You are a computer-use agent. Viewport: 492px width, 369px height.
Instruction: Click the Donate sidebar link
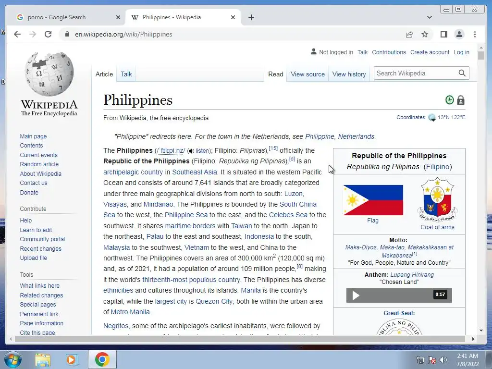[29, 192]
